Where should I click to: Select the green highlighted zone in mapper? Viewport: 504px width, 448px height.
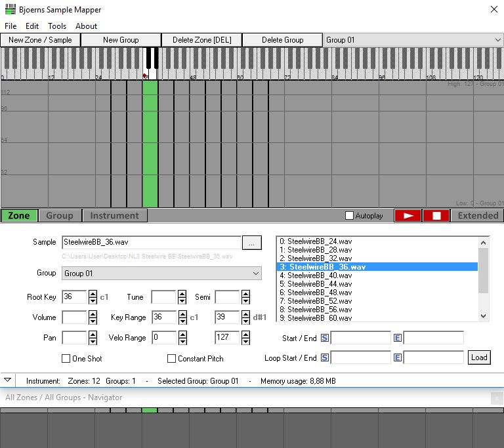click(150, 144)
